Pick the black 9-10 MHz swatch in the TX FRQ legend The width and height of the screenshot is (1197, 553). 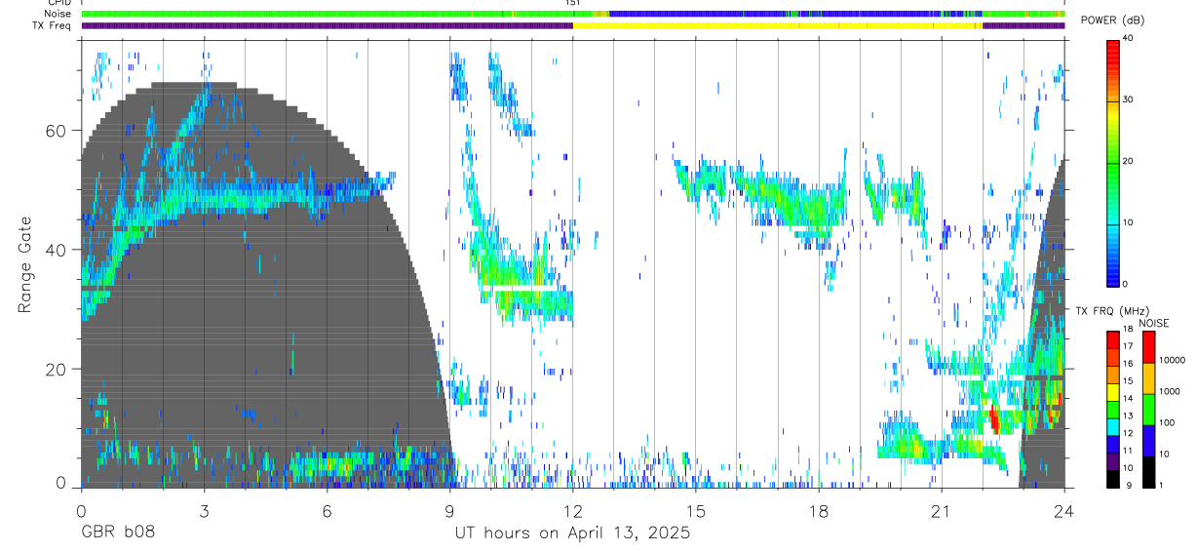click(1114, 478)
